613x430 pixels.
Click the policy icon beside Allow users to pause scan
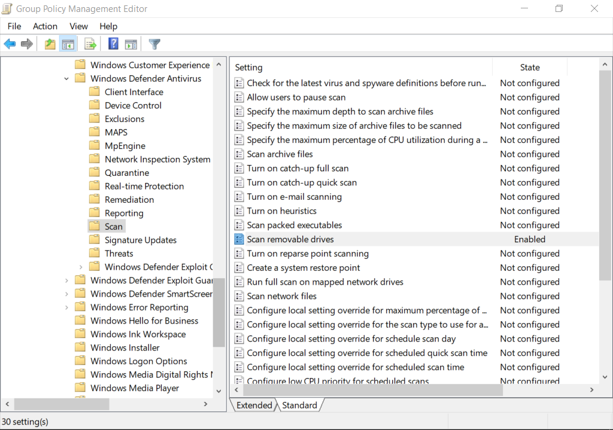(x=239, y=97)
